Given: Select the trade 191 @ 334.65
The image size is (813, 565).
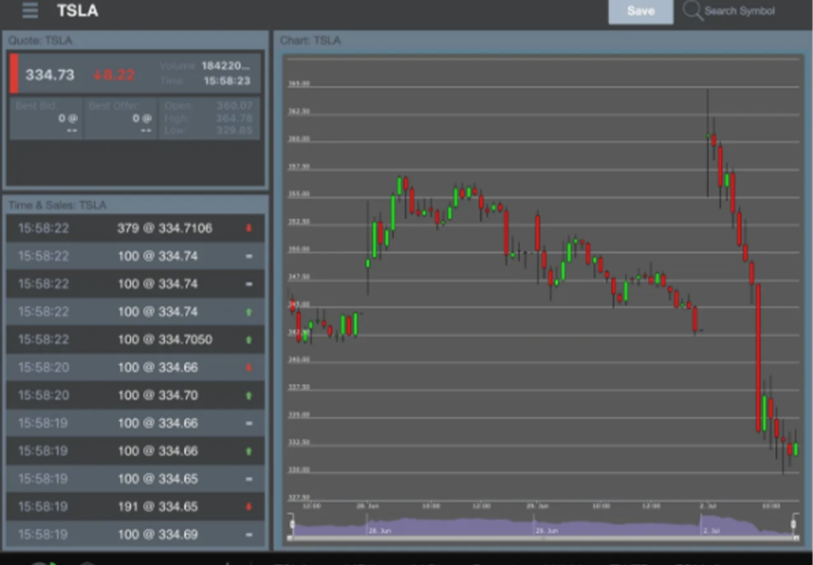Looking at the screenshot, I should [x=135, y=507].
